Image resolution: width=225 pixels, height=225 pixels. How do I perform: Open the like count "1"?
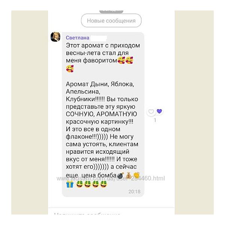(x=155, y=120)
